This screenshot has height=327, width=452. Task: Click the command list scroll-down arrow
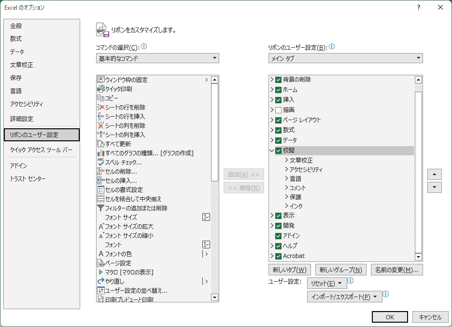pyautogui.click(x=214, y=298)
